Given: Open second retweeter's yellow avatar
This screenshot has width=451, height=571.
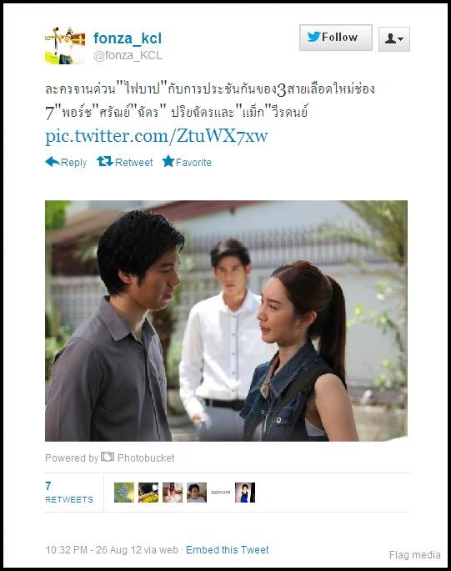Looking at the screenshot, I should 148,493.
